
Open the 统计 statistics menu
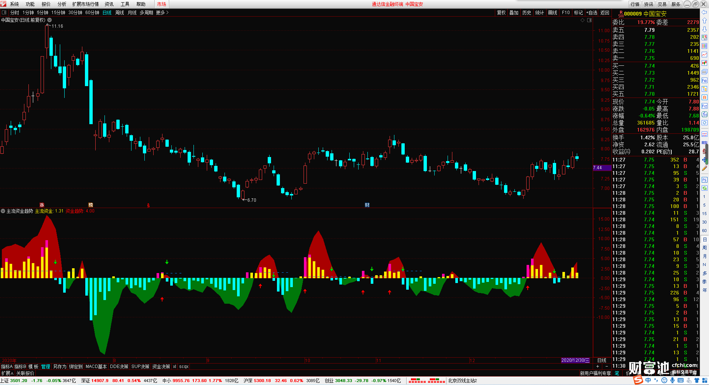pyautogui.click(x=540, y=13)
